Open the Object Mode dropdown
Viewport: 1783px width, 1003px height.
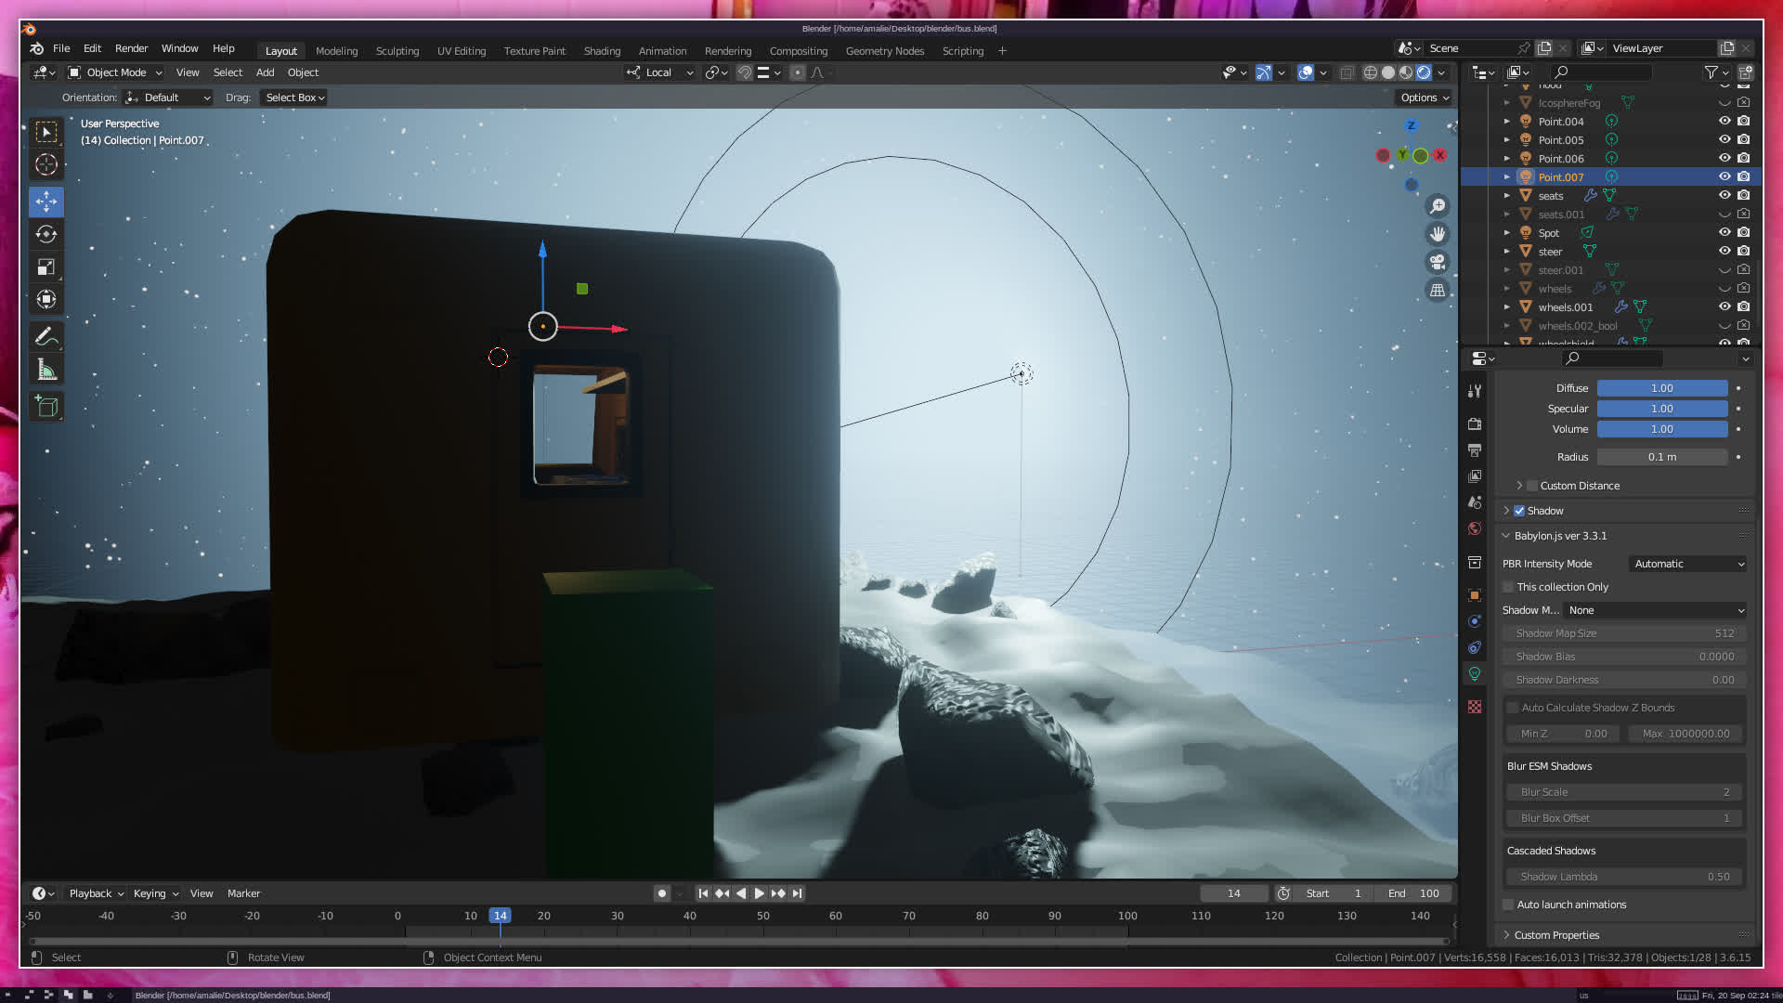(x=115, y=72)
